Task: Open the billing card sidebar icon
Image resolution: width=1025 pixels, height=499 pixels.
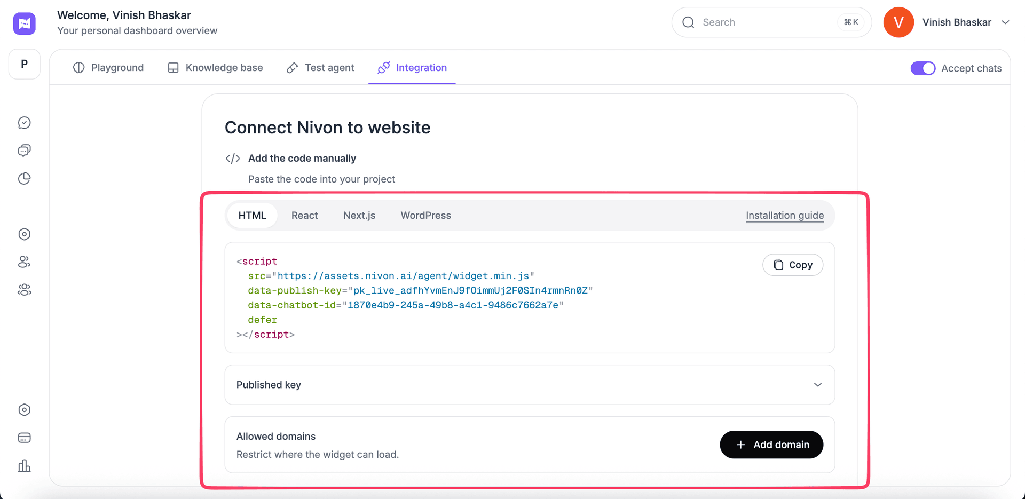Action: 24,438
